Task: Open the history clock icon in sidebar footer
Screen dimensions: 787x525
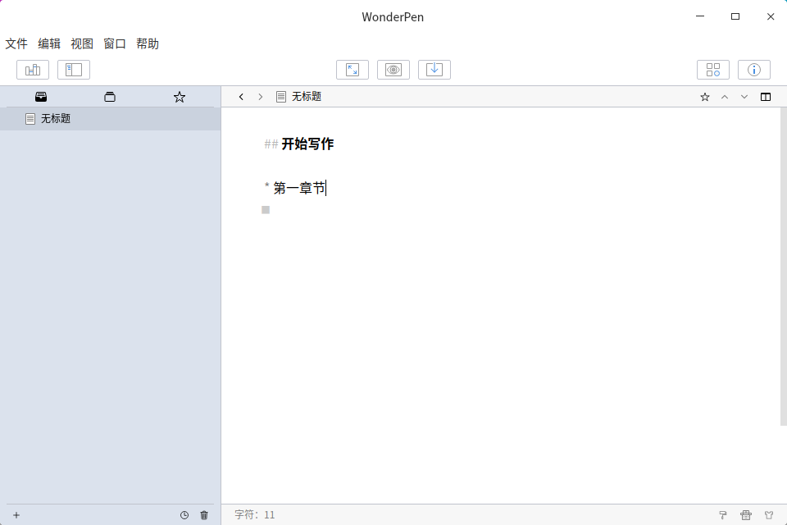Action: coord(184,515)
